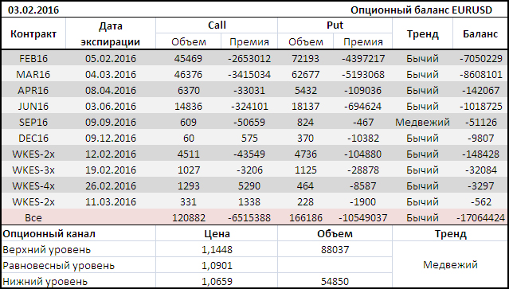Click the total balance -17064424 cell
The height and width of the screenshot is (289, 509).
(480, 217)
